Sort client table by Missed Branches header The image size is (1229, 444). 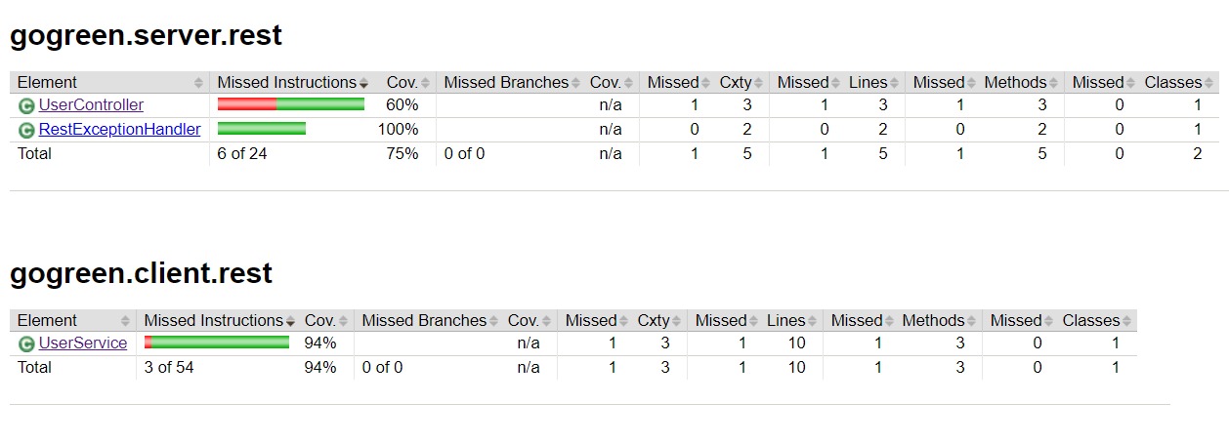pos(424,321)
